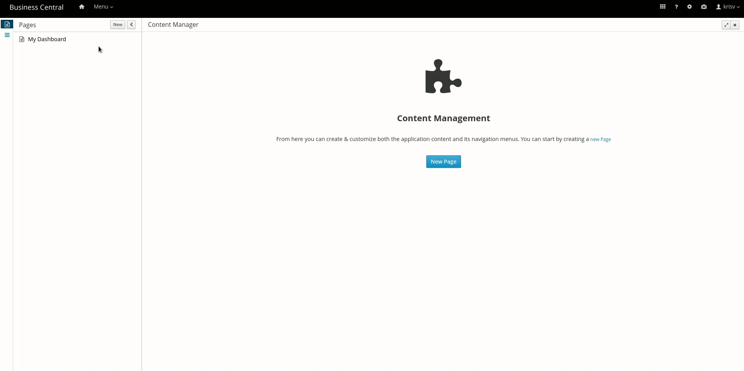
Task: Follow the new Page link
Action: point(600,139)
